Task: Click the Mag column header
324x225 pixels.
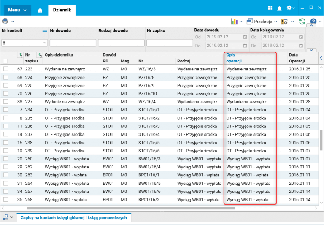Action: click(x=125, y=61)
